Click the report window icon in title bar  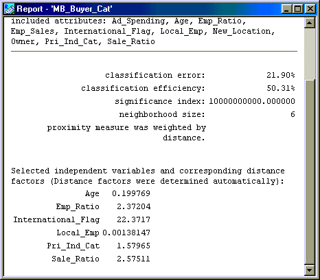[10, 9]
